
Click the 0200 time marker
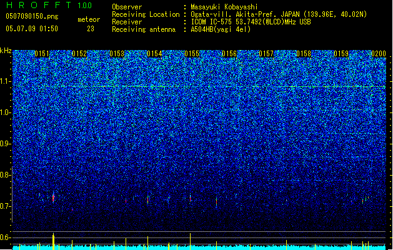(379, 54)
